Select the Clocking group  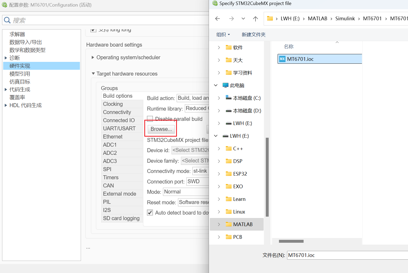pos(122,104)
